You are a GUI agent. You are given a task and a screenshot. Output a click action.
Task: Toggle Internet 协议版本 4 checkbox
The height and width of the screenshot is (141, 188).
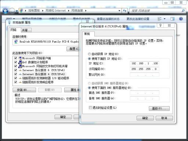[x=15, y=74]
